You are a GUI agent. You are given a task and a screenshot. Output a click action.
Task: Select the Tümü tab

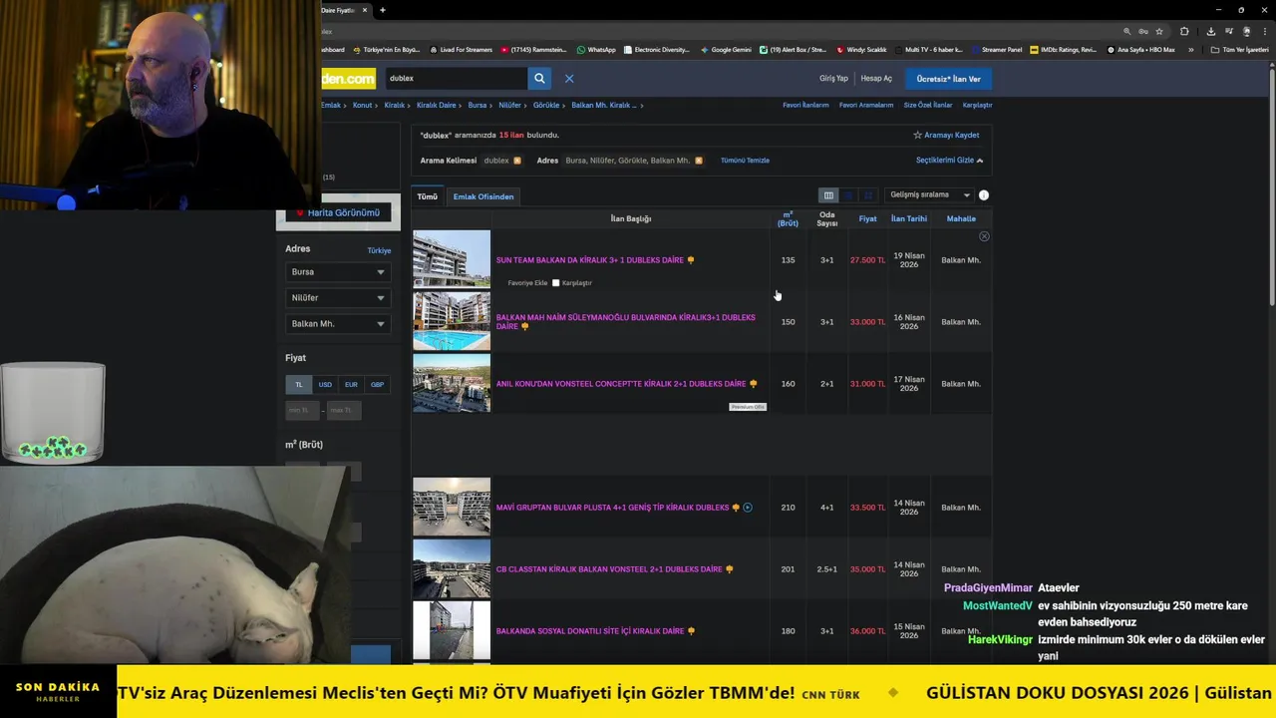(428, 196)
